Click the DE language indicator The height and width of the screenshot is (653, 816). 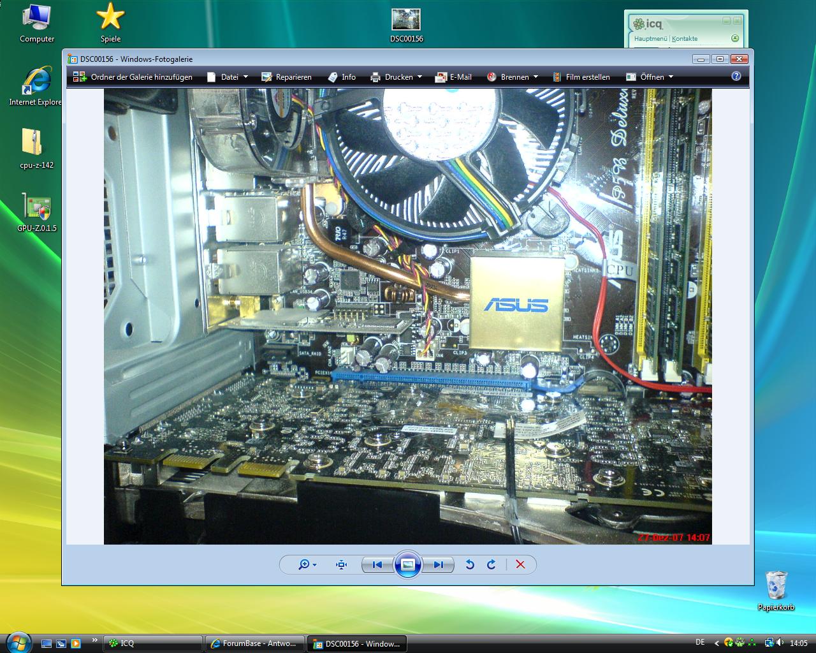(x=700, y=643)
